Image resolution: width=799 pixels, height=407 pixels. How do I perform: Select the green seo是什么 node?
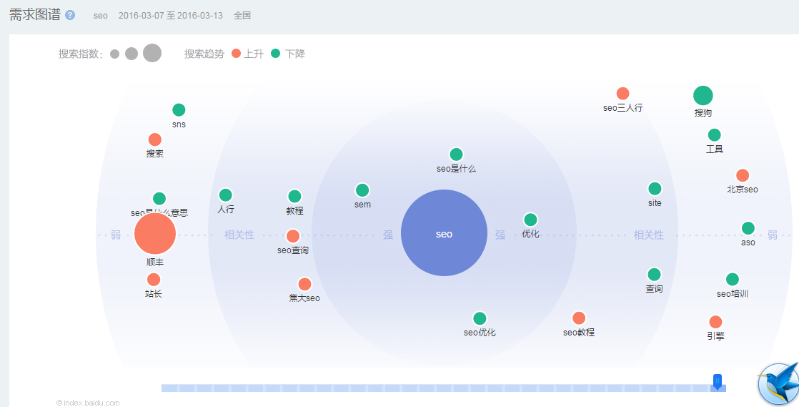coord(456,155)
